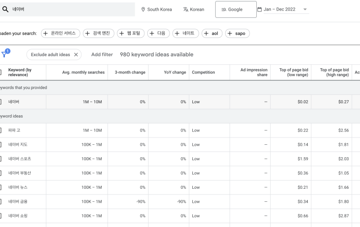This screenshot has height=227, width=360.
Task: Add 검색 엔진 suggestion chip
Action: point(98,33)
